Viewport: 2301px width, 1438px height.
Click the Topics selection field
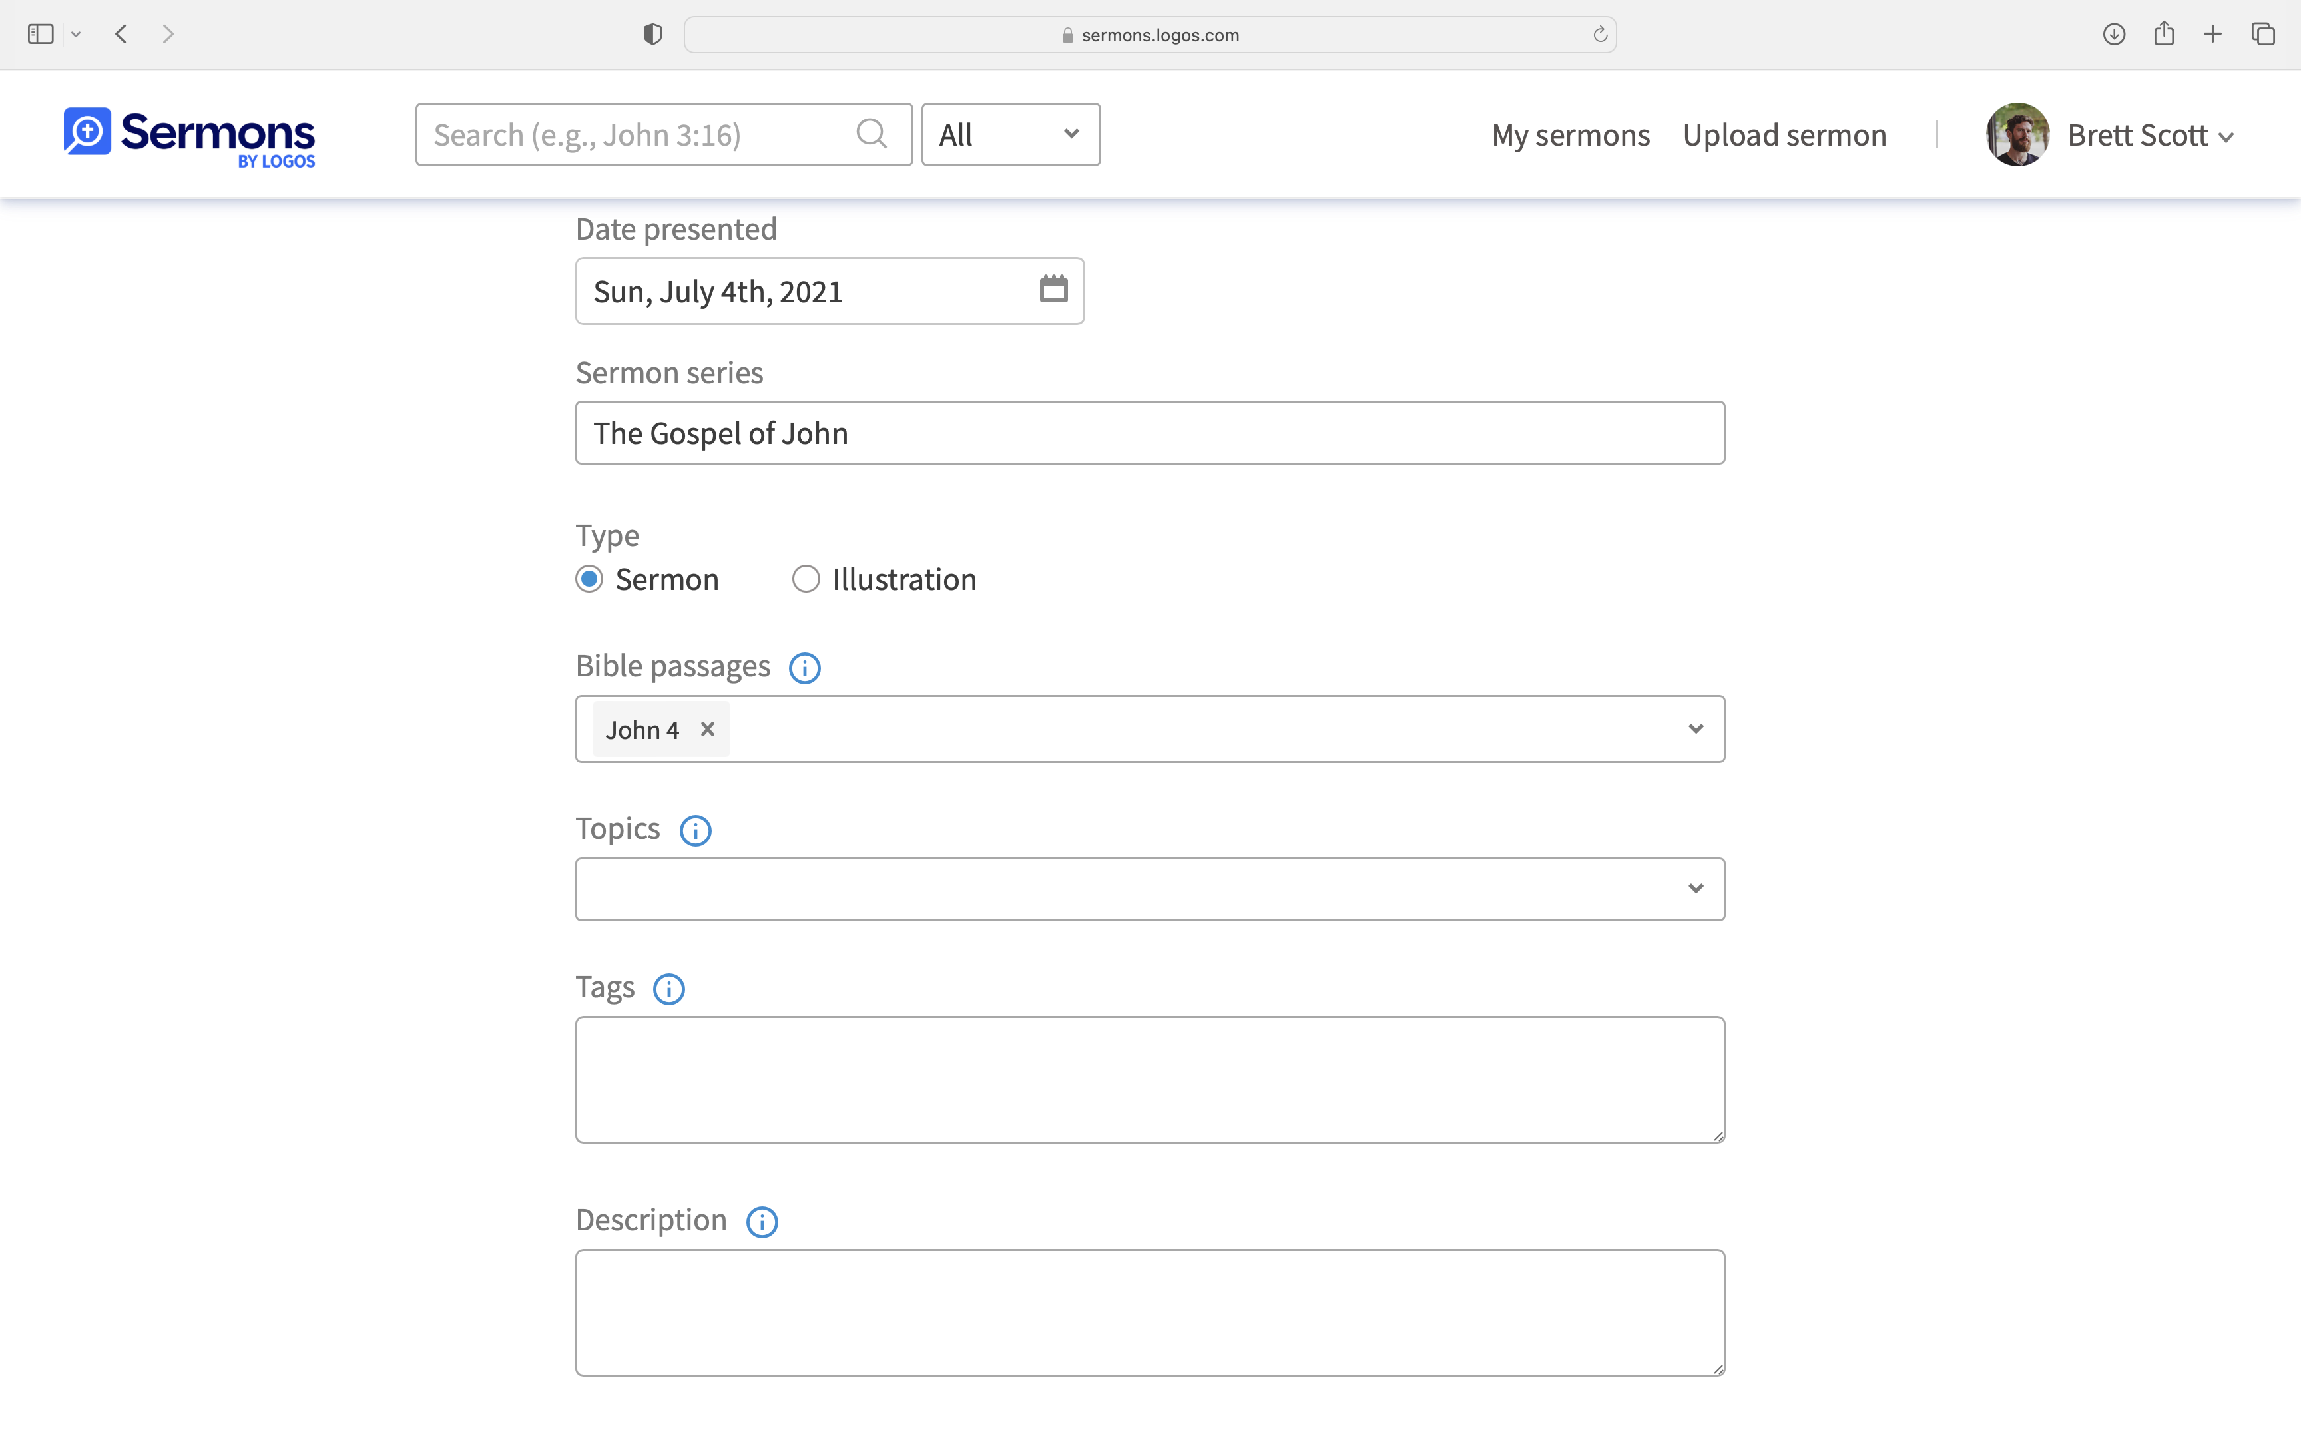(1150, 889)
